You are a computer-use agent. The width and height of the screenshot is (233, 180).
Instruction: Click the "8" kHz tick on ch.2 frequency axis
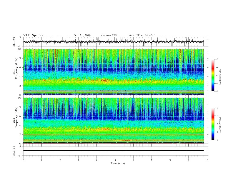pyautogui.click(x=20, y=107)
